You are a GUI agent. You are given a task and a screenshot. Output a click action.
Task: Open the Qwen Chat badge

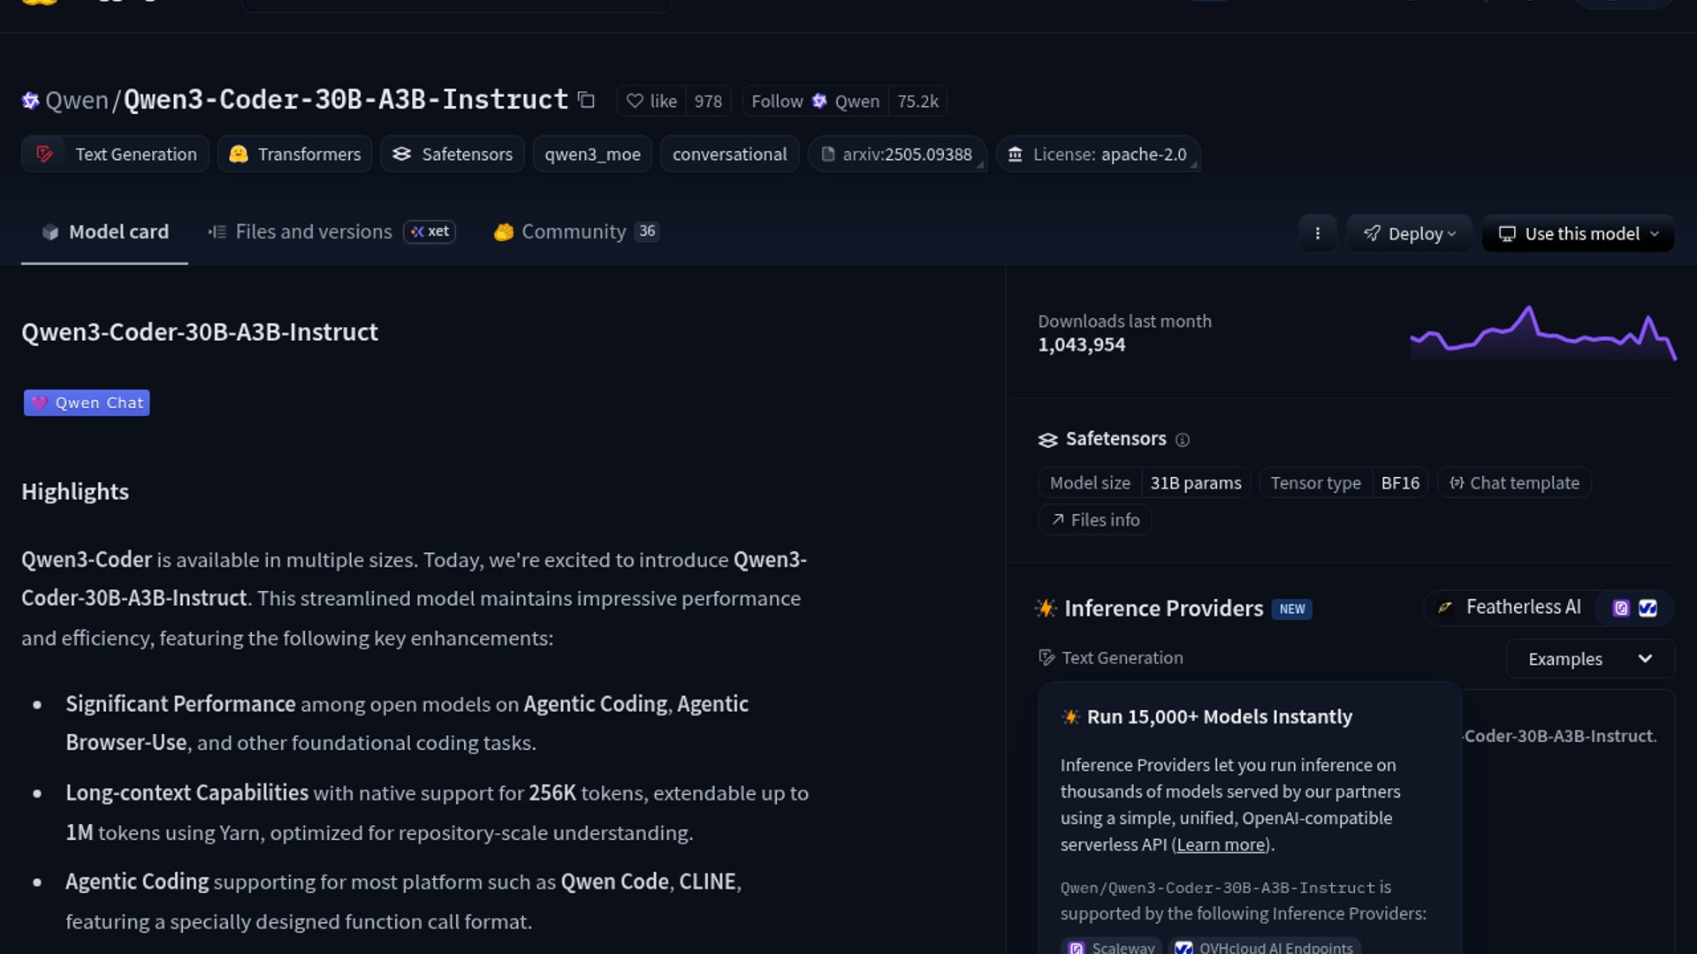pyautogui.click(x=87, y=403)
